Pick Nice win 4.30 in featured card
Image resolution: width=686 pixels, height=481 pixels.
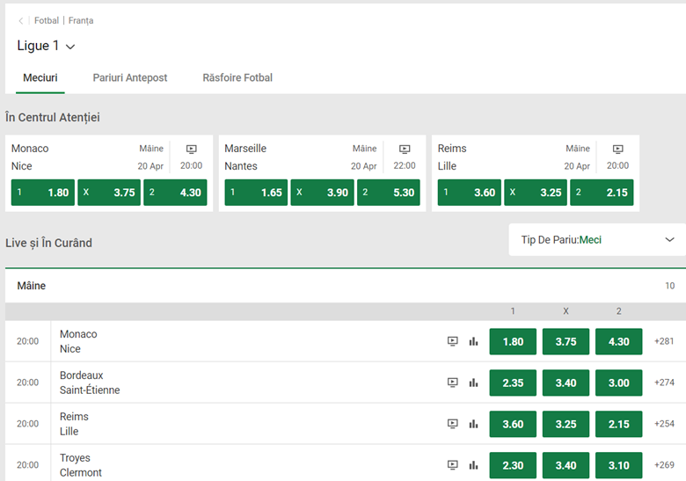(x=175, y=193)
